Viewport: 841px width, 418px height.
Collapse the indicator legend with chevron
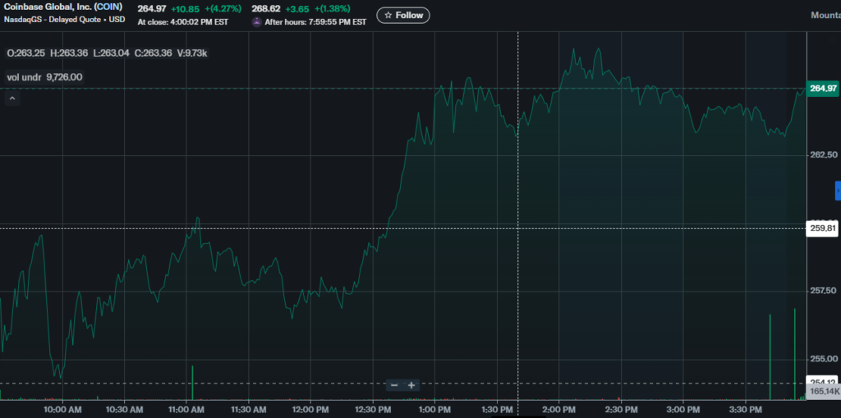coord(12,99)
